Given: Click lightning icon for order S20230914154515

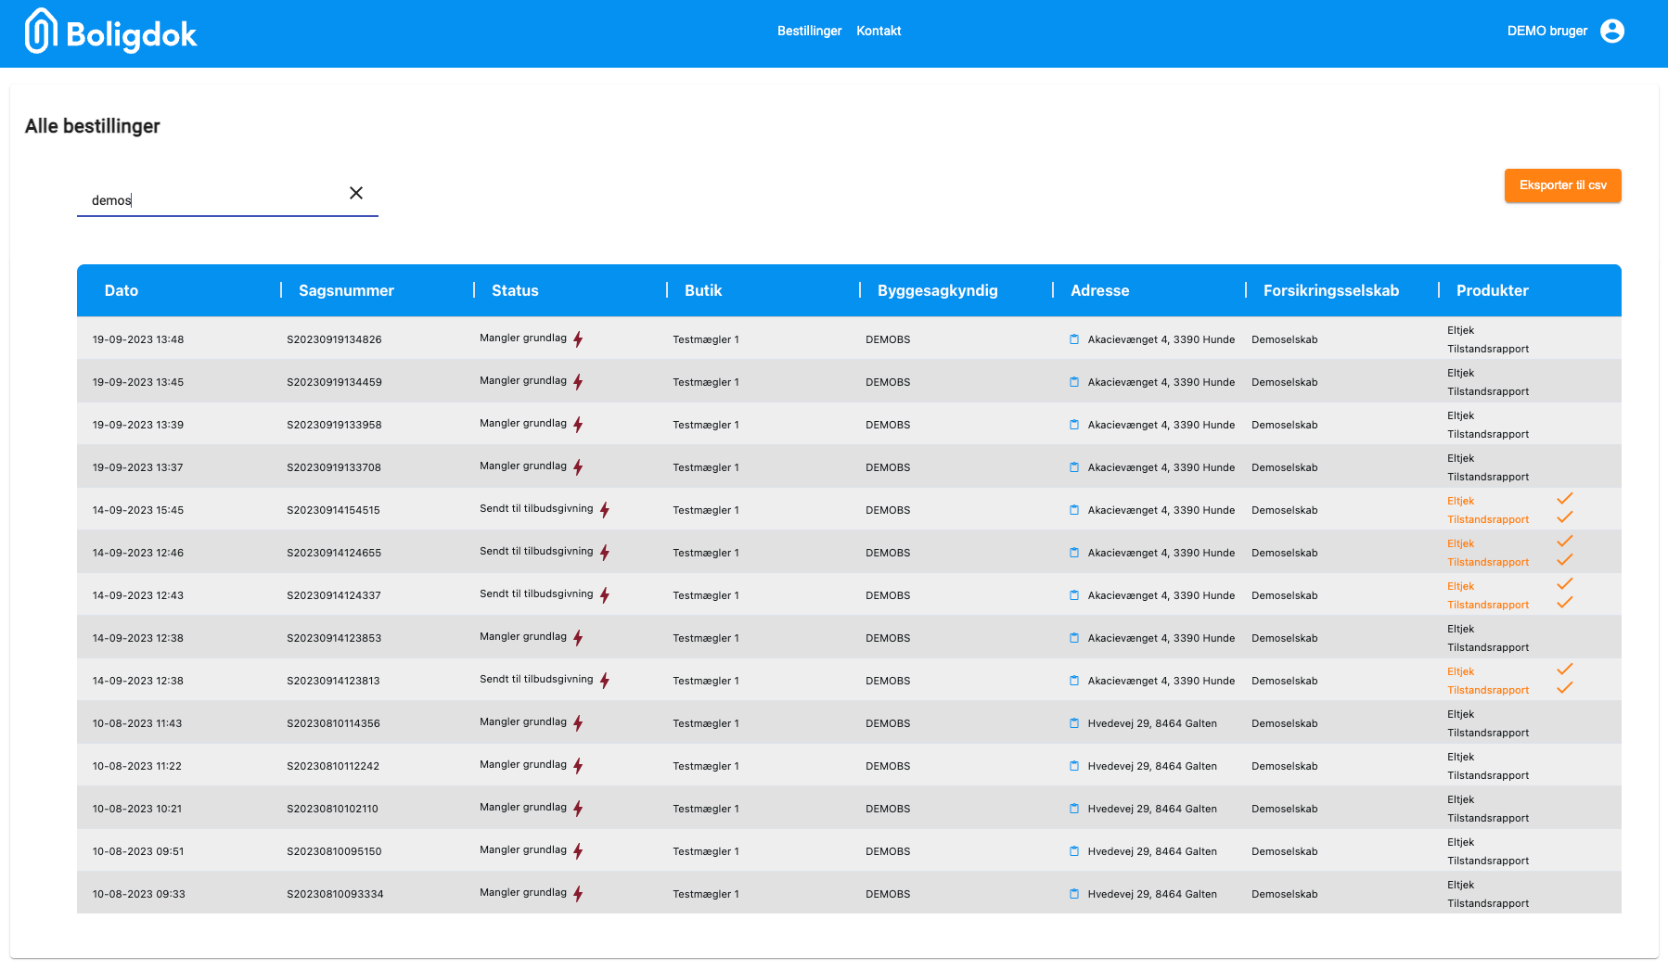Looking at the screenshot, I should (605, 510).
